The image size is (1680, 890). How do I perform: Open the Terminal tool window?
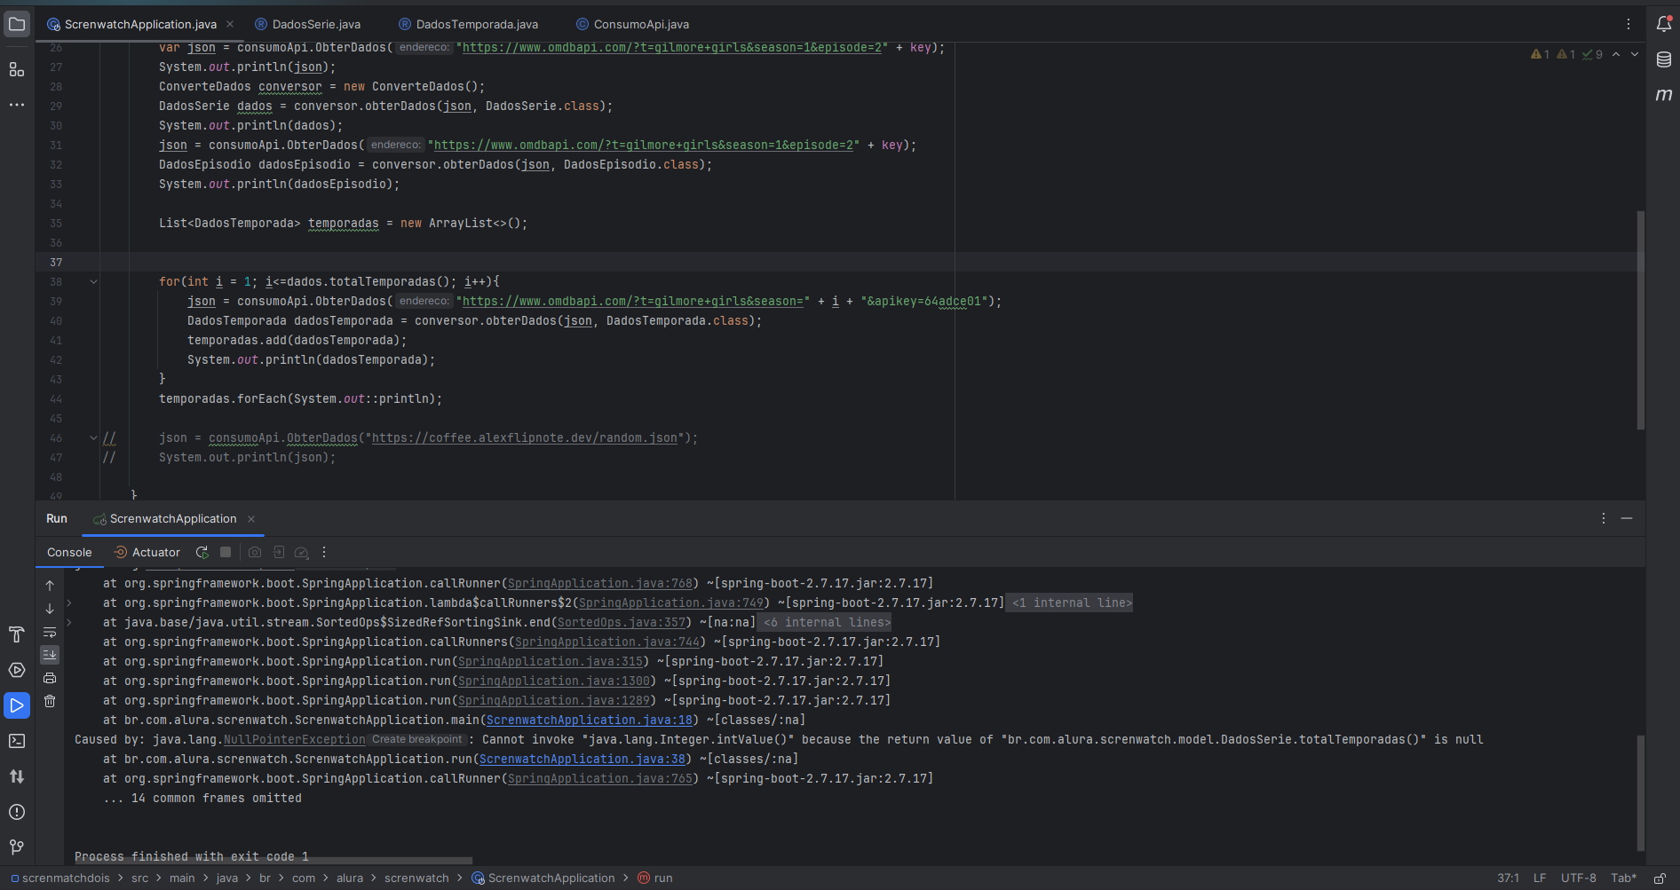point(17,741)
